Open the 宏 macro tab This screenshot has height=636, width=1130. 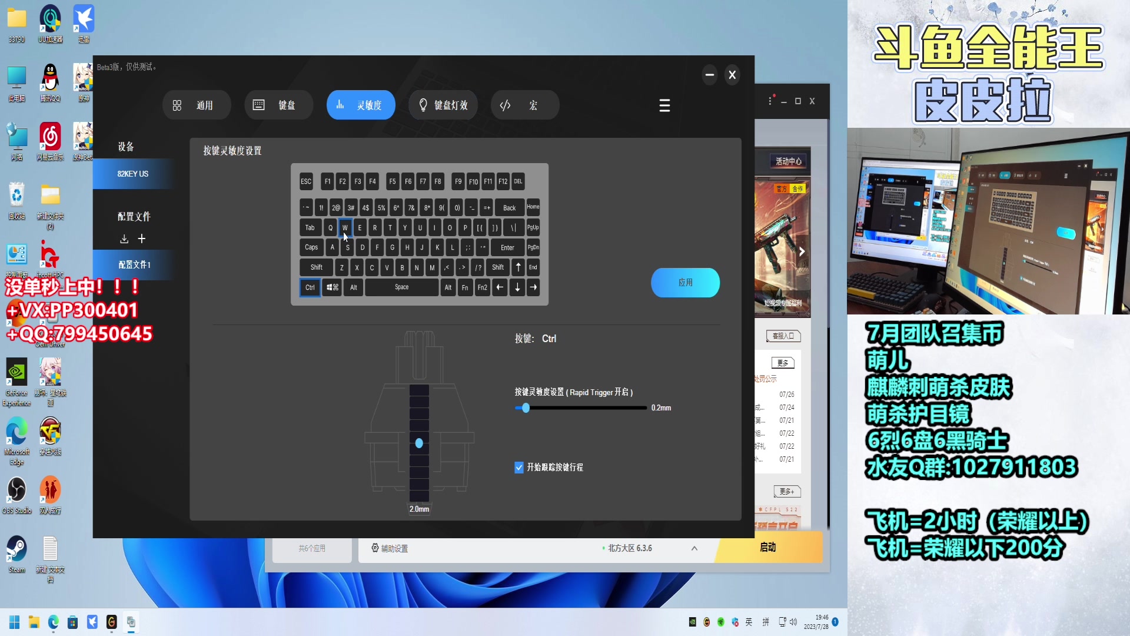pos(524,105)
